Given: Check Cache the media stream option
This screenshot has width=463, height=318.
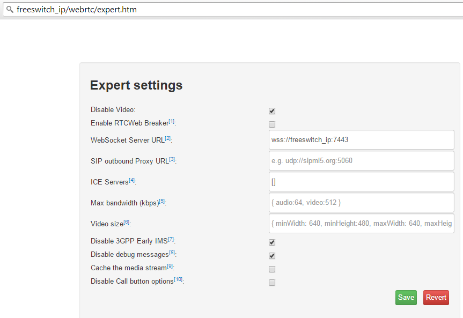Looking at the screenshot, I should (272, 269).
